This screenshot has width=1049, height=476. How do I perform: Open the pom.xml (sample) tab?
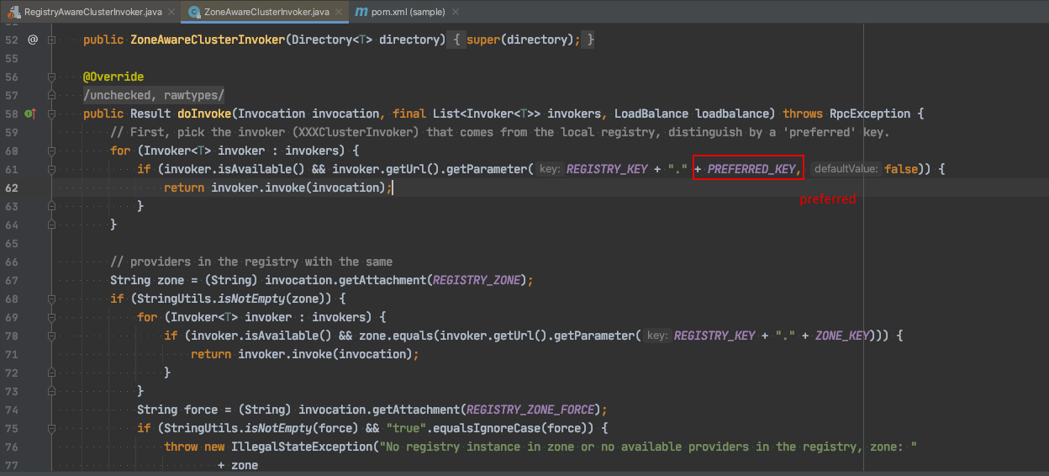coord(406,12)
